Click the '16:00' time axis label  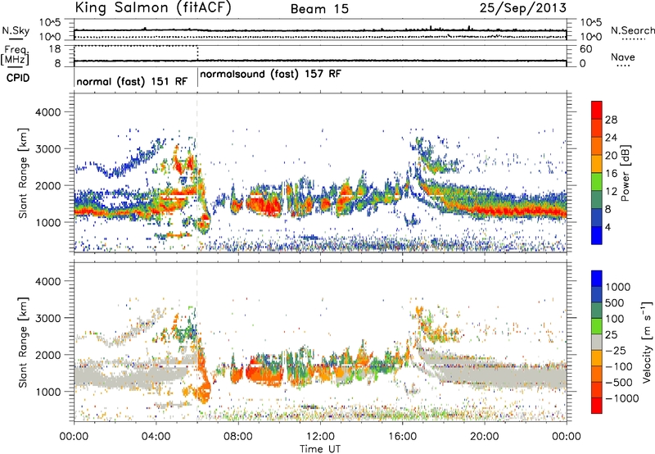pos(402,437)
